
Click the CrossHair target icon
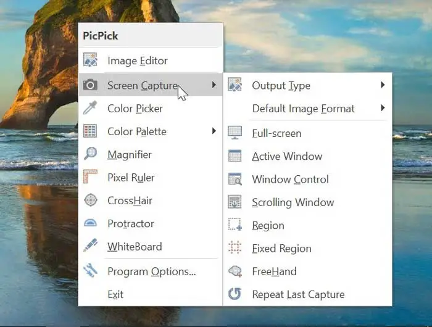click(x=90, y=201)
